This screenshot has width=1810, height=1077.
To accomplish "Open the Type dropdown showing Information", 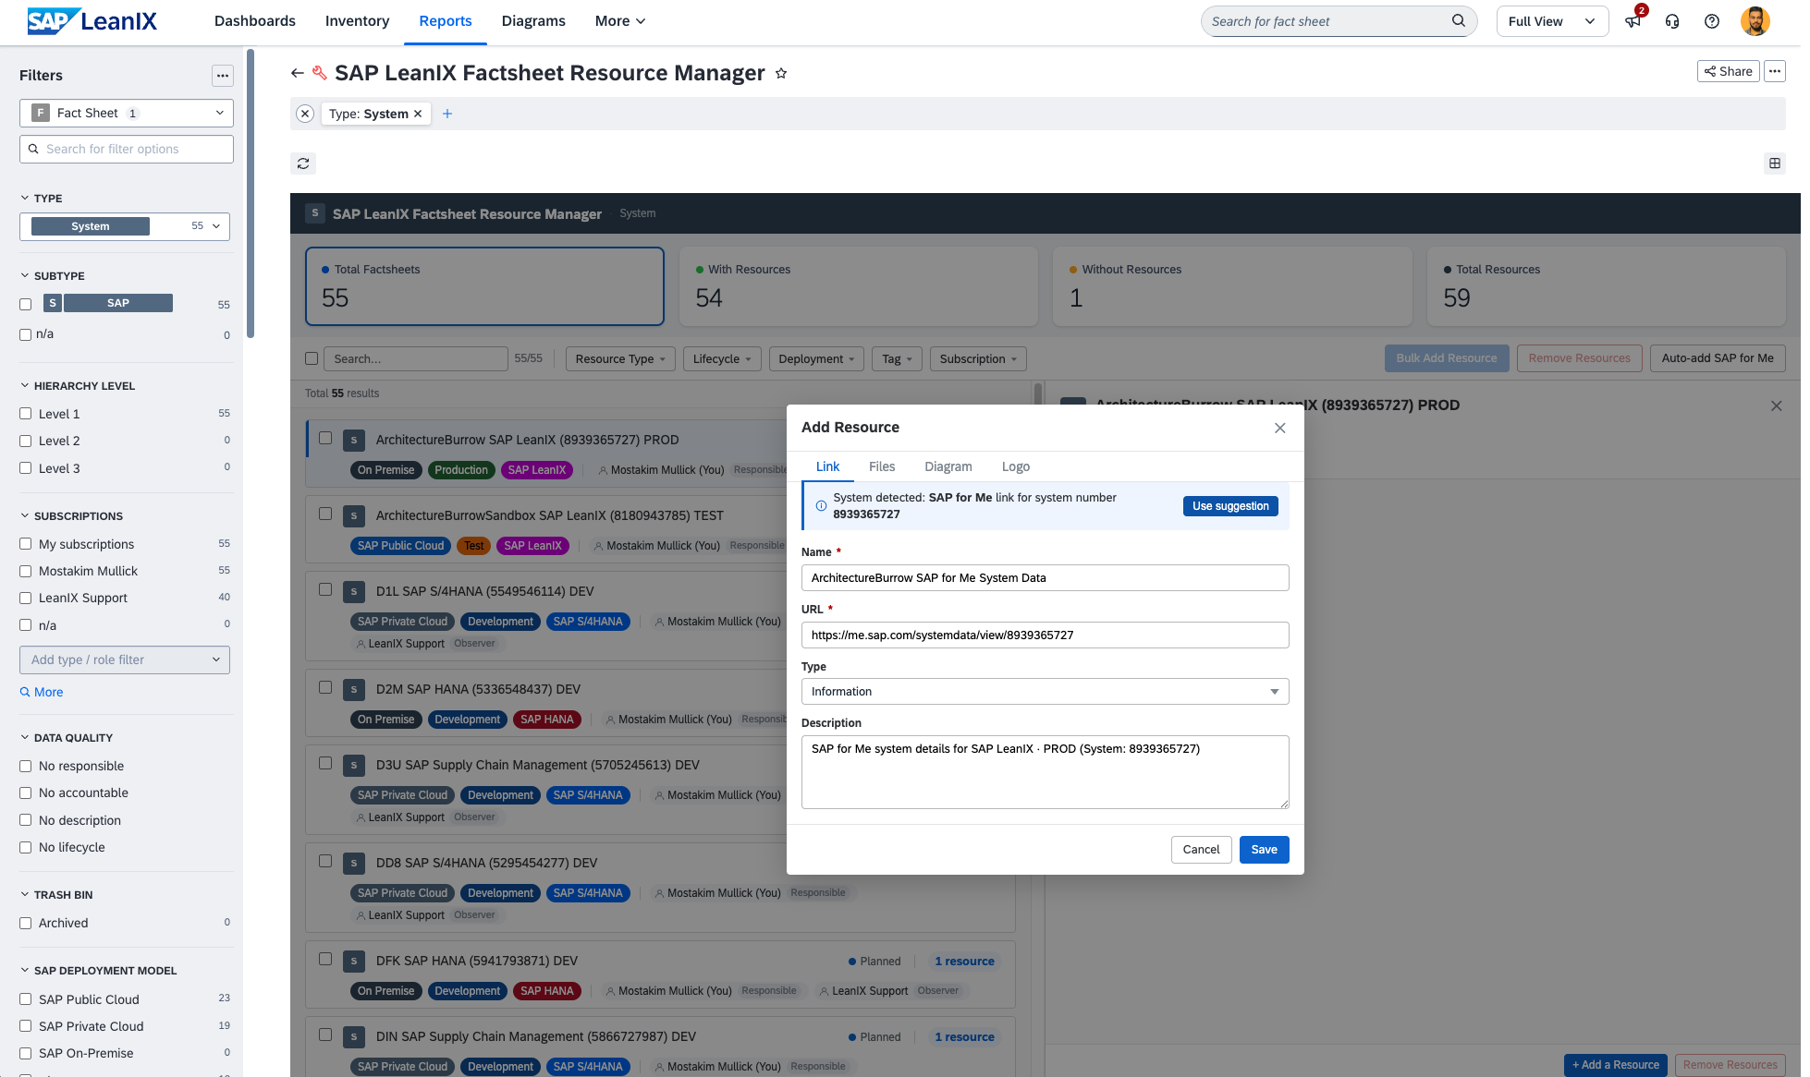I will tap(1046, 692).
